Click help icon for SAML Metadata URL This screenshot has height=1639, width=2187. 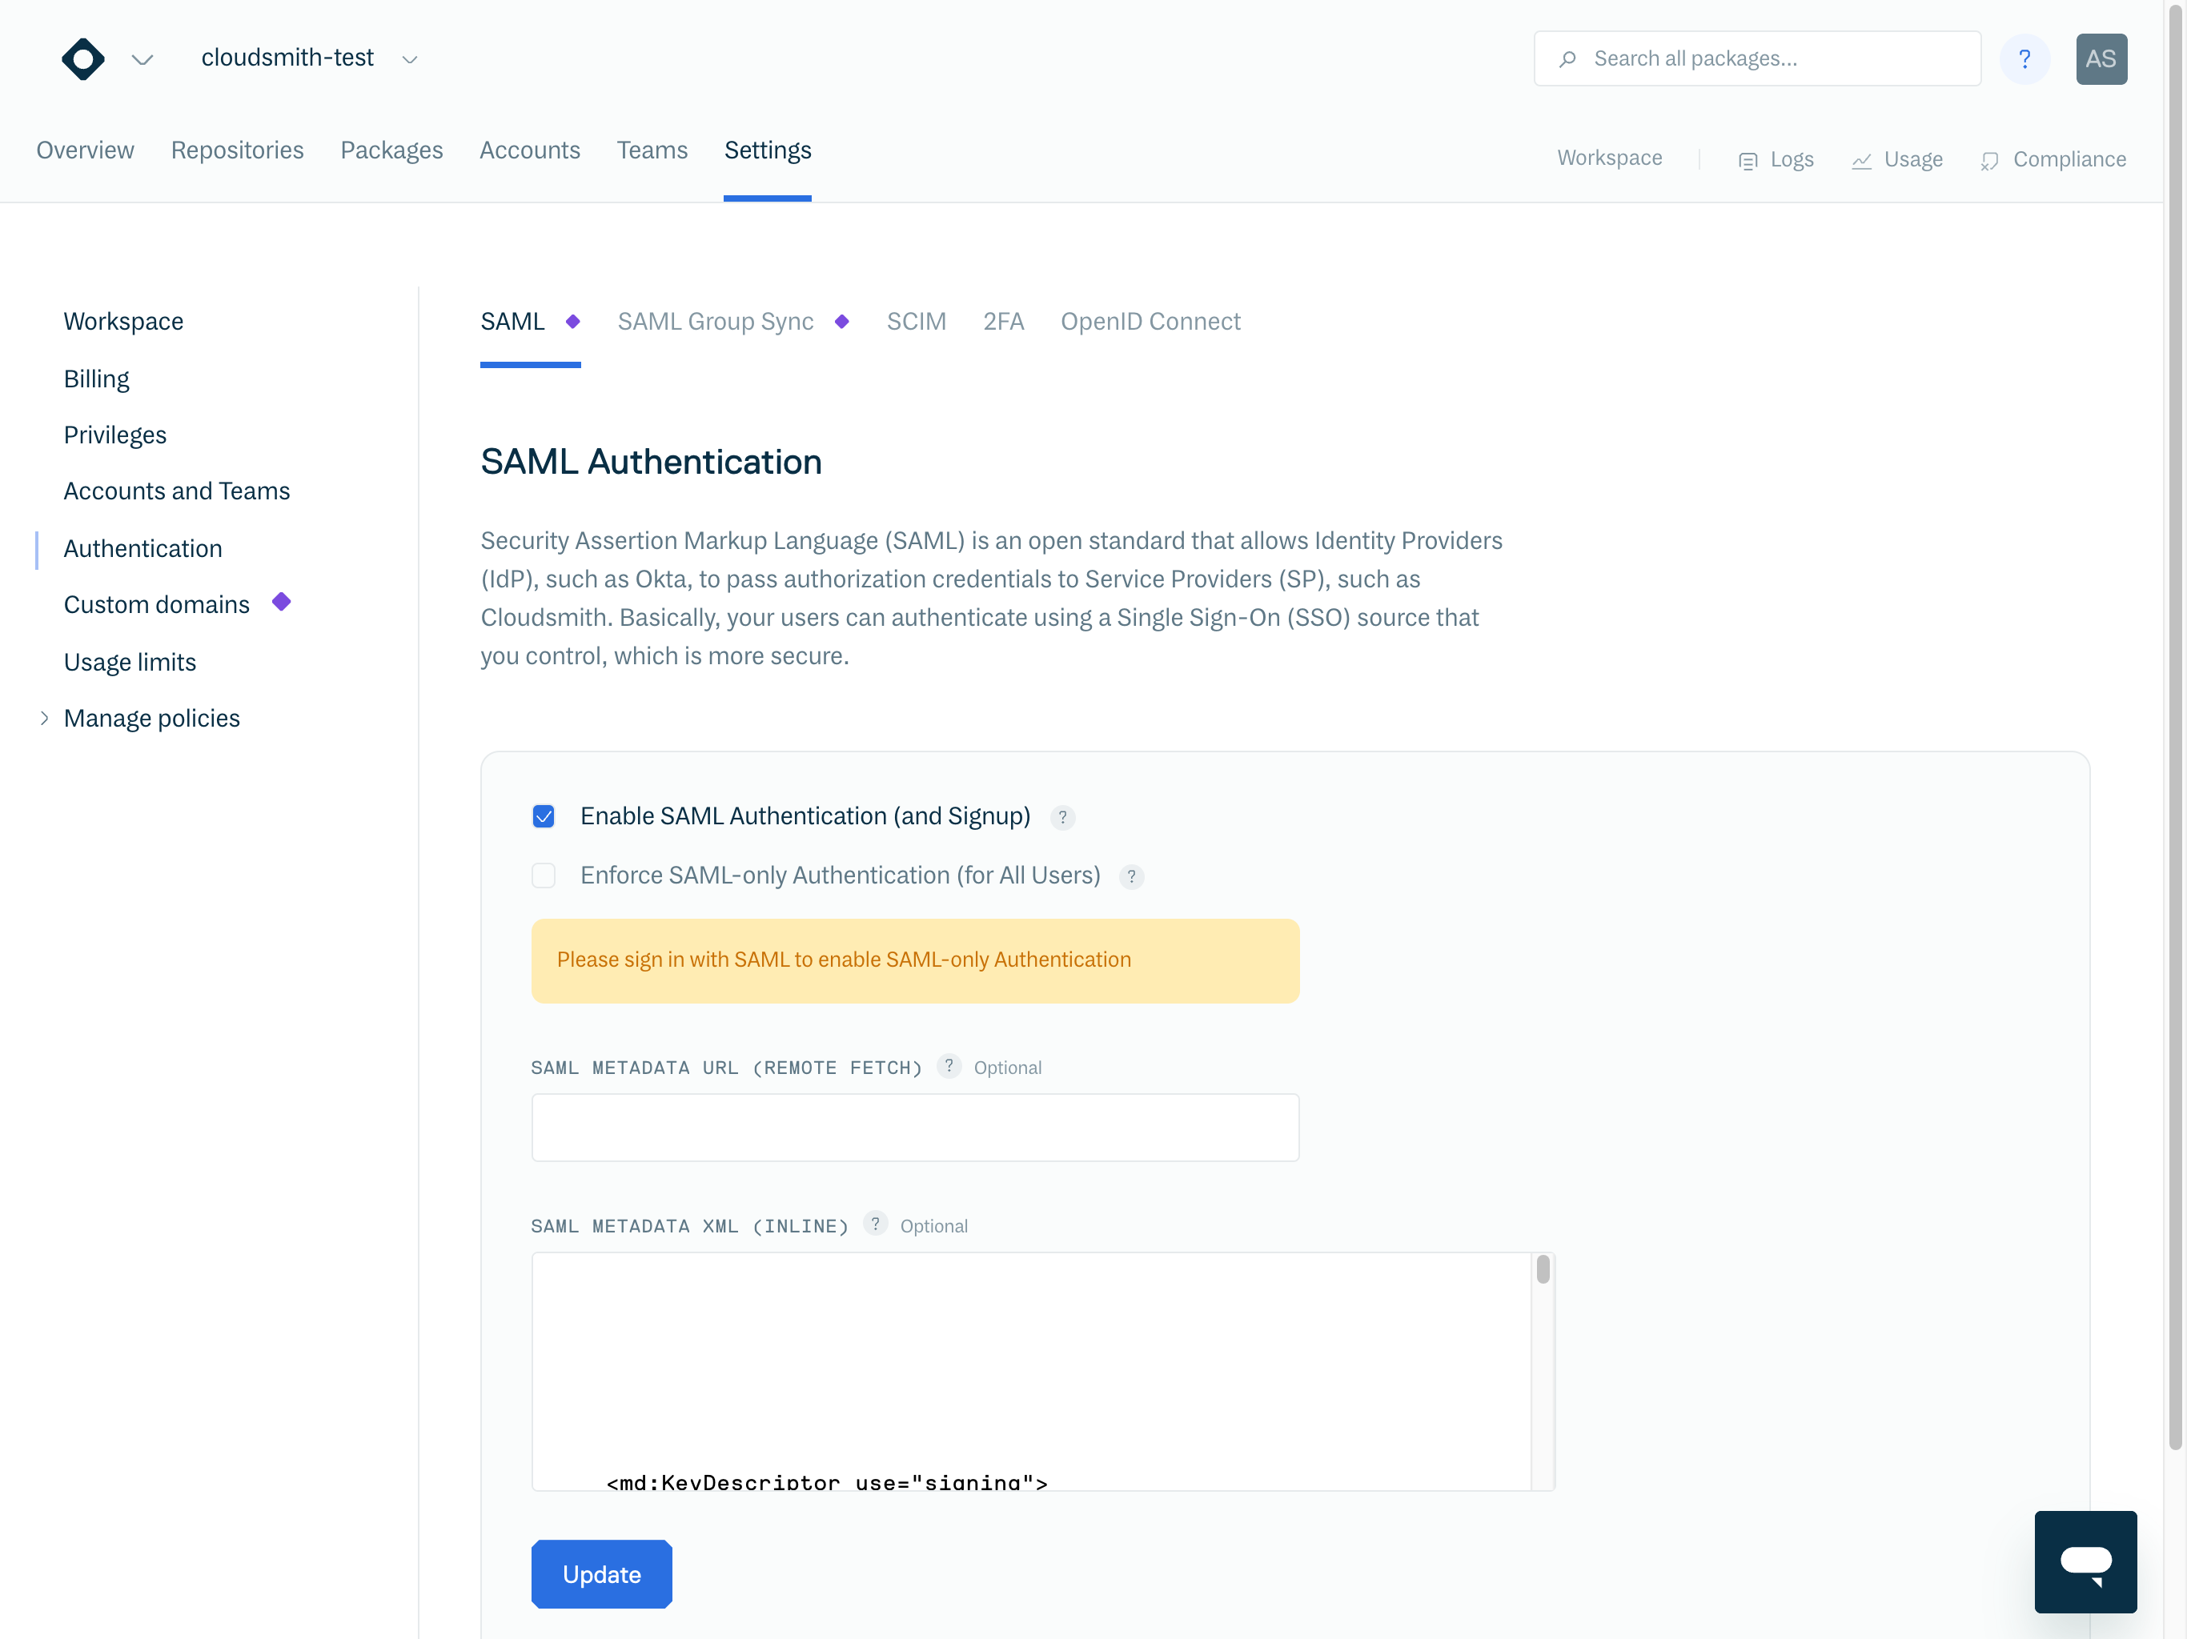point(948,1066)
